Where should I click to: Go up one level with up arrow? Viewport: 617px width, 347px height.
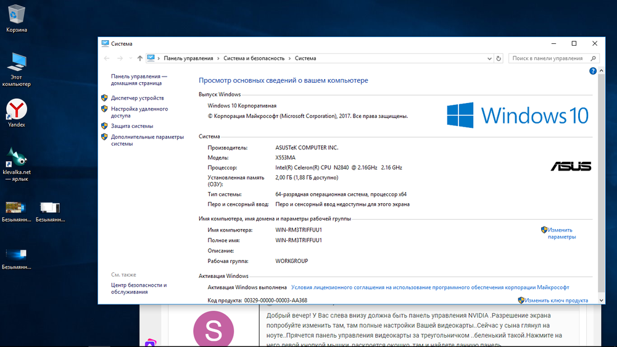[140, 58]
